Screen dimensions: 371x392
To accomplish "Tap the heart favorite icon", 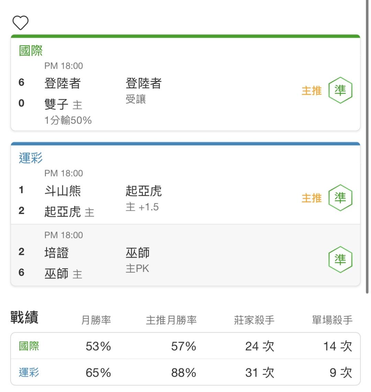I will pyautogui.click(x=21, y=23).
